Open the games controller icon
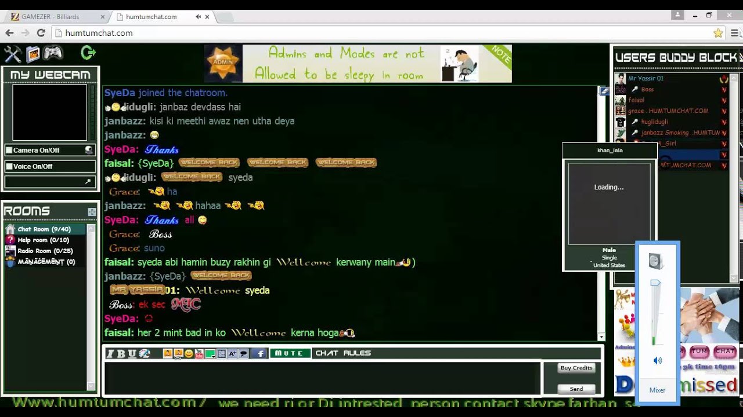Screen dimensions: 743x417 coord(53,53)
